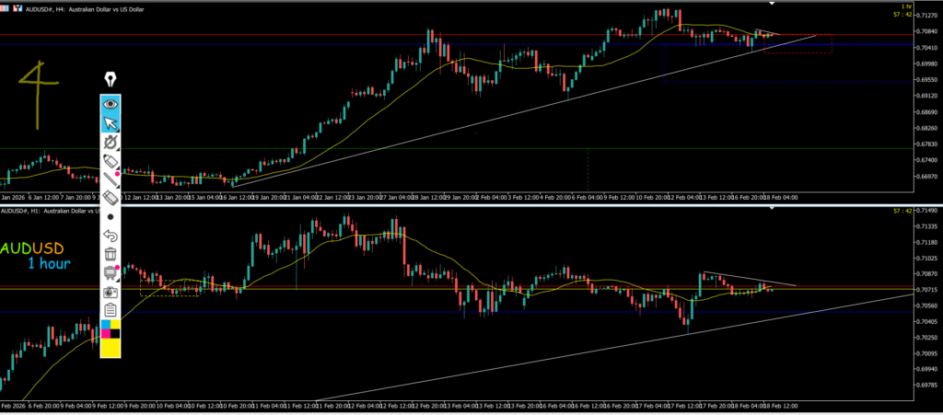Select the blue '1 hour' text label
Image resolution: width=943 pixels, height=415 pixels.
pyautogui.click(x=50, y=264)
